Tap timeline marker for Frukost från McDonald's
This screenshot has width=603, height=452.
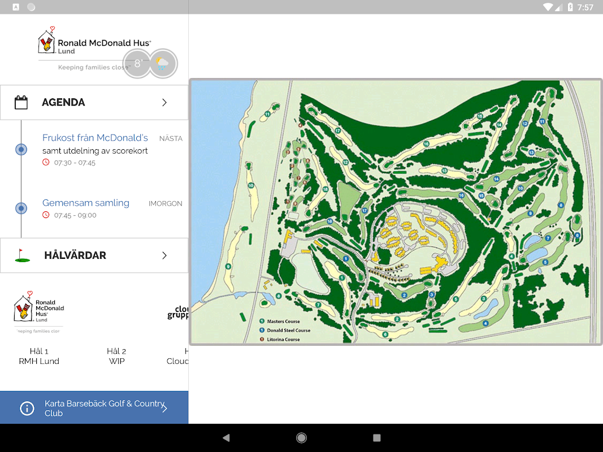coord(21,149)
